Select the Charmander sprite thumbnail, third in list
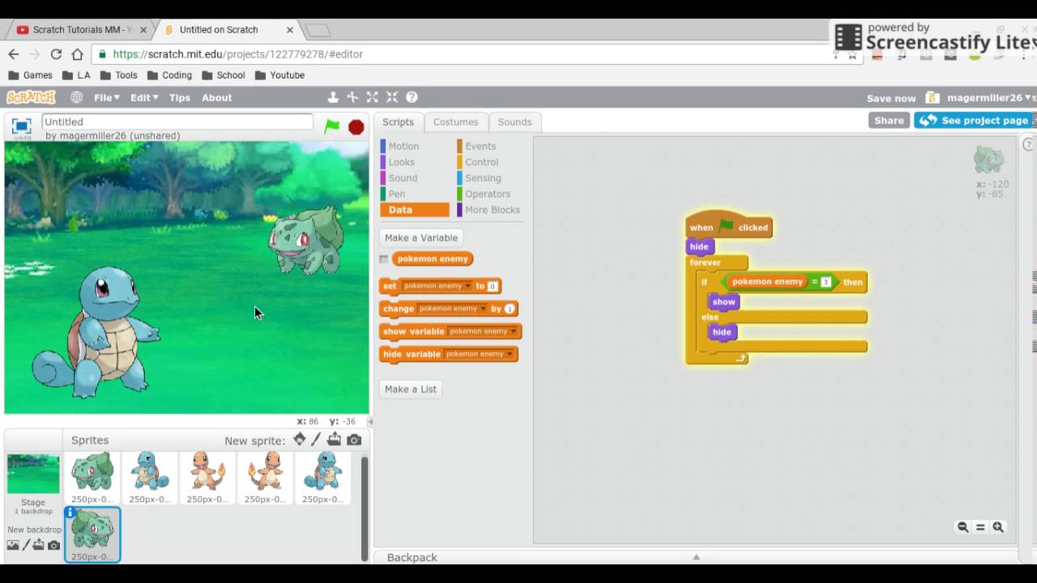This screenshot has width=1037, height=583. point(208,478)
